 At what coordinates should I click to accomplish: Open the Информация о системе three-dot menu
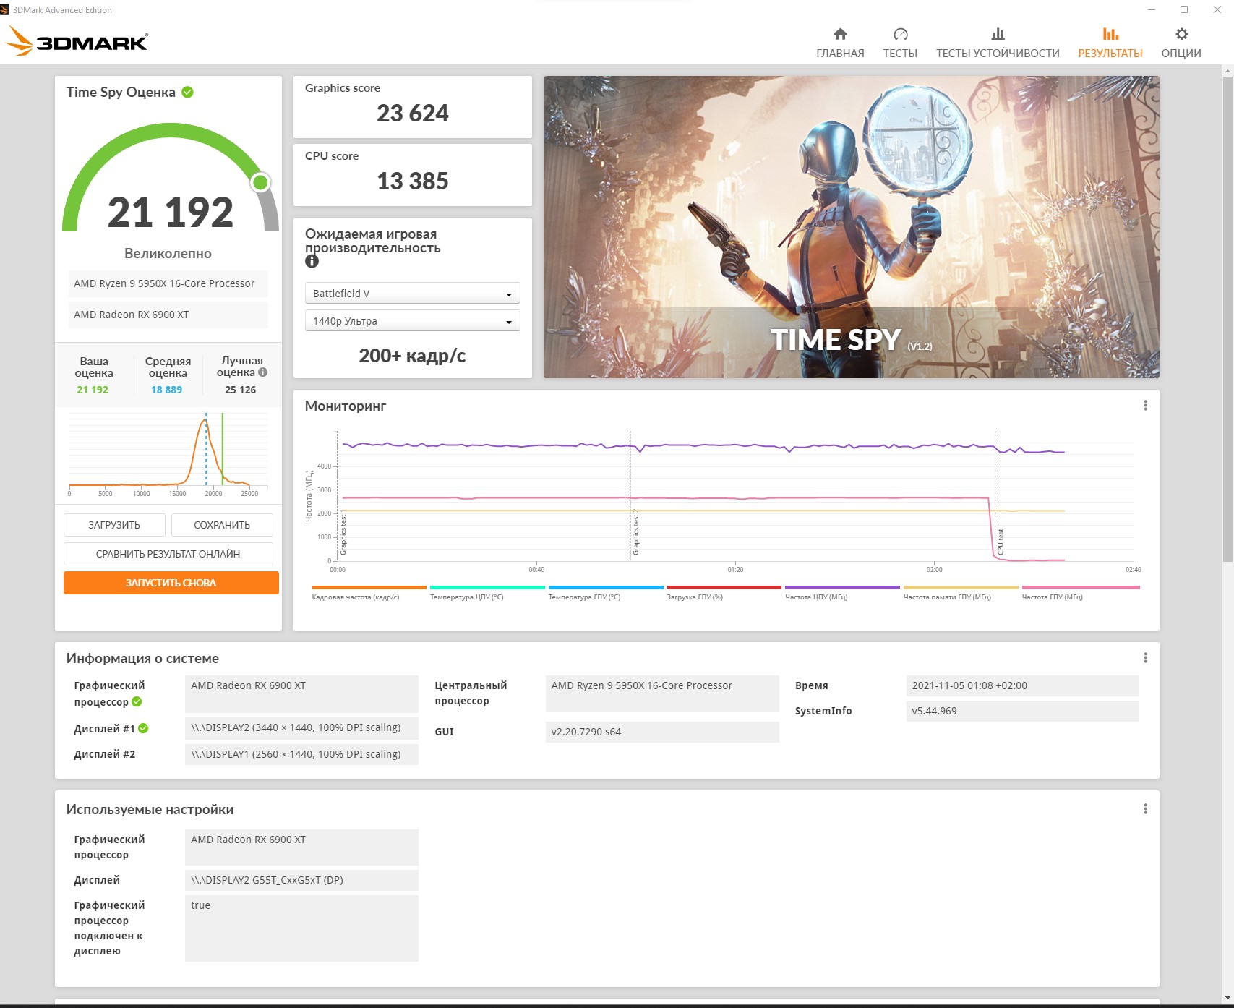coord(1145,658)
